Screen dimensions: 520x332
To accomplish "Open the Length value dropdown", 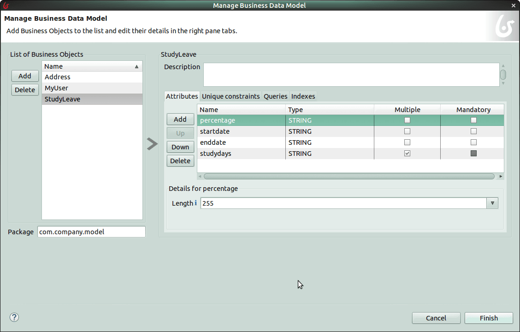I will pos(493,203).
